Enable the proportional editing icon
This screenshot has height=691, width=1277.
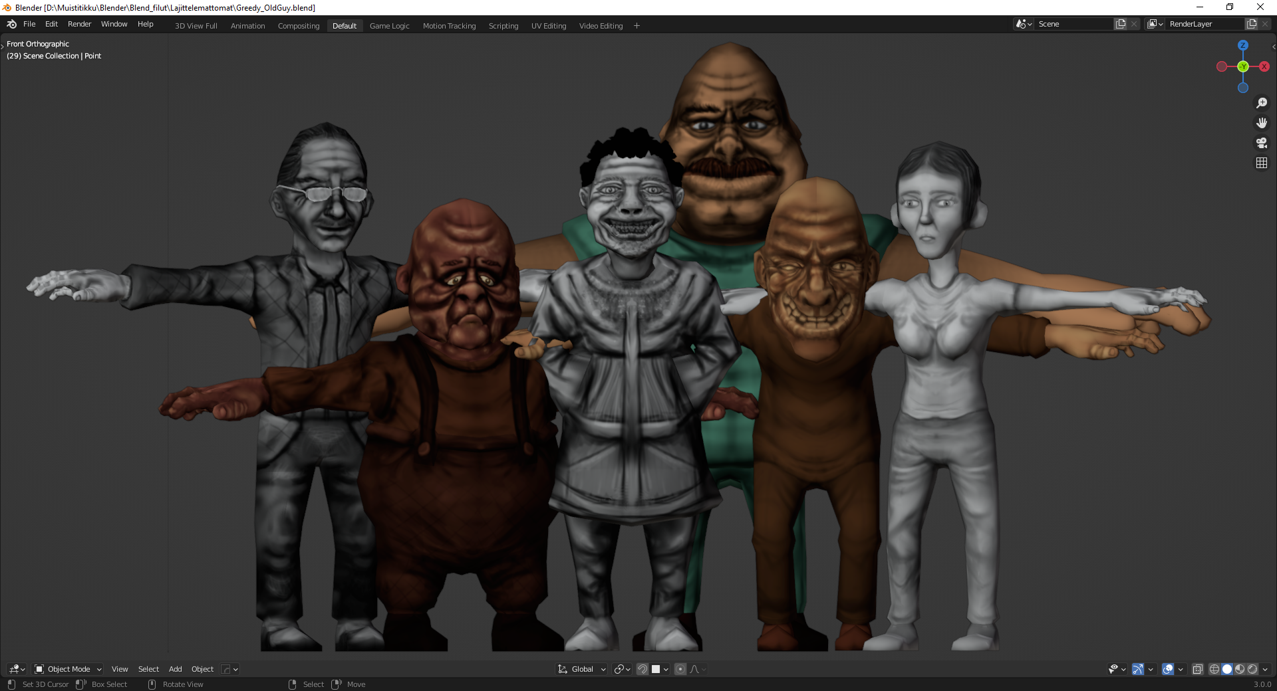pyautogui.click(x=680, y=669)
